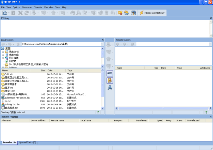Switch to Binary transfer mode (B)
This screenshot has height=150, width=213.
click(x=110, y=80)
